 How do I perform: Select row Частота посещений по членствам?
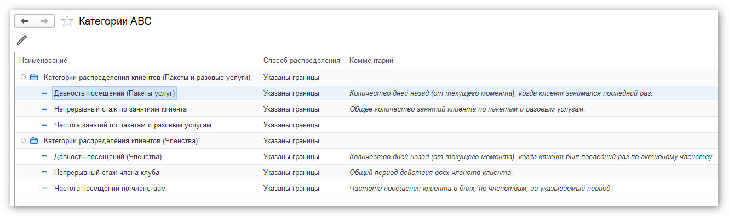[x=366, y=189]
